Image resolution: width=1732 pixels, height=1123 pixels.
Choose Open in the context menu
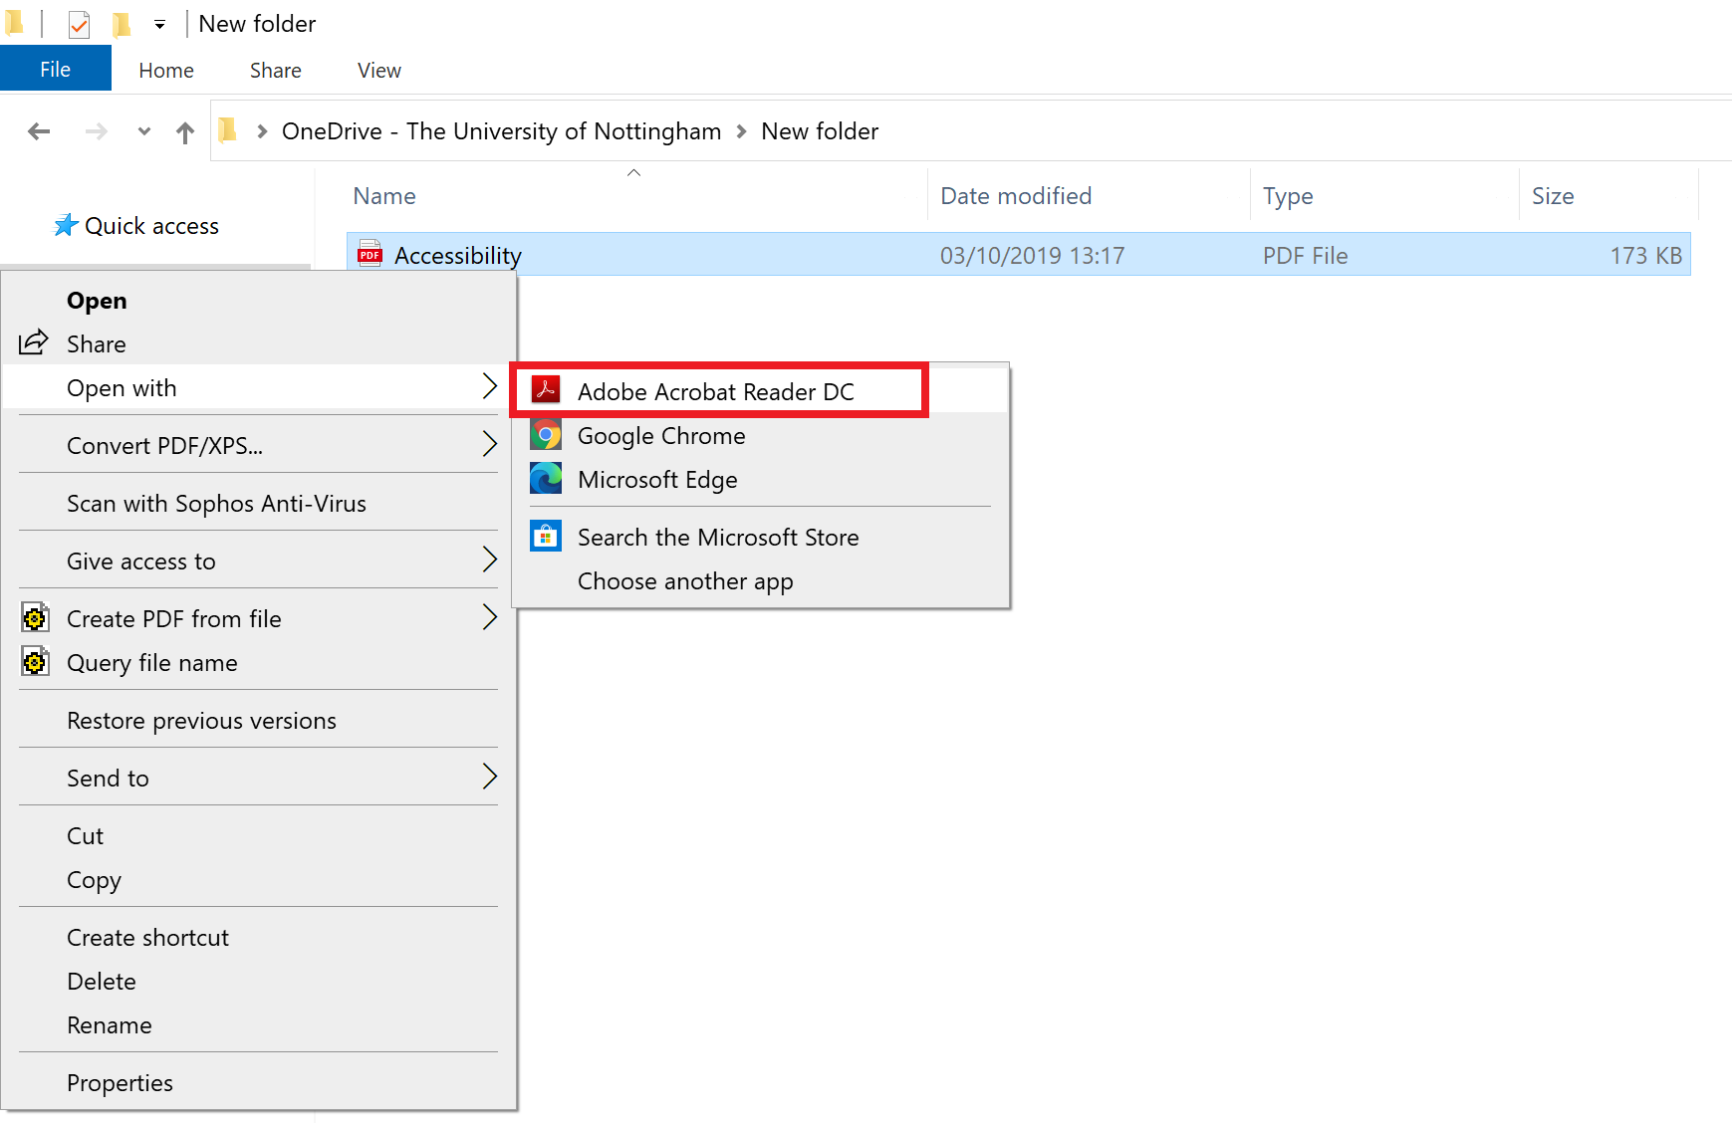click(x=259, y=301)
